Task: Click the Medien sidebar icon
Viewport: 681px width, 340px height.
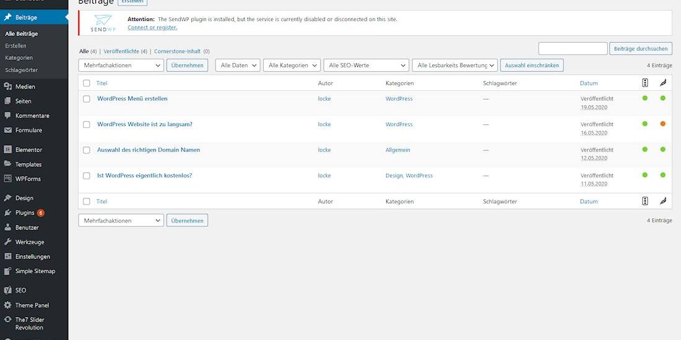Action: coord(7,87)
